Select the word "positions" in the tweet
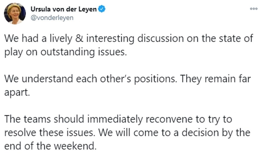Viewport: 263px width, 155px height. pos(155,79)
